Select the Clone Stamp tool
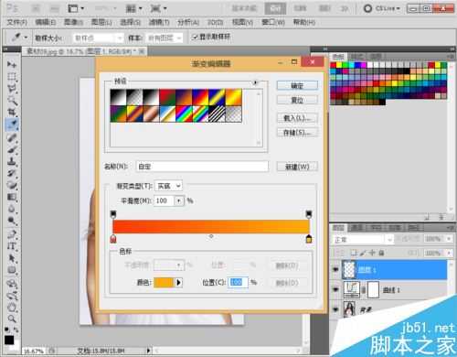The height and width of the screenshot is (357, 457). pyautogui.click(x=12, y=161)
